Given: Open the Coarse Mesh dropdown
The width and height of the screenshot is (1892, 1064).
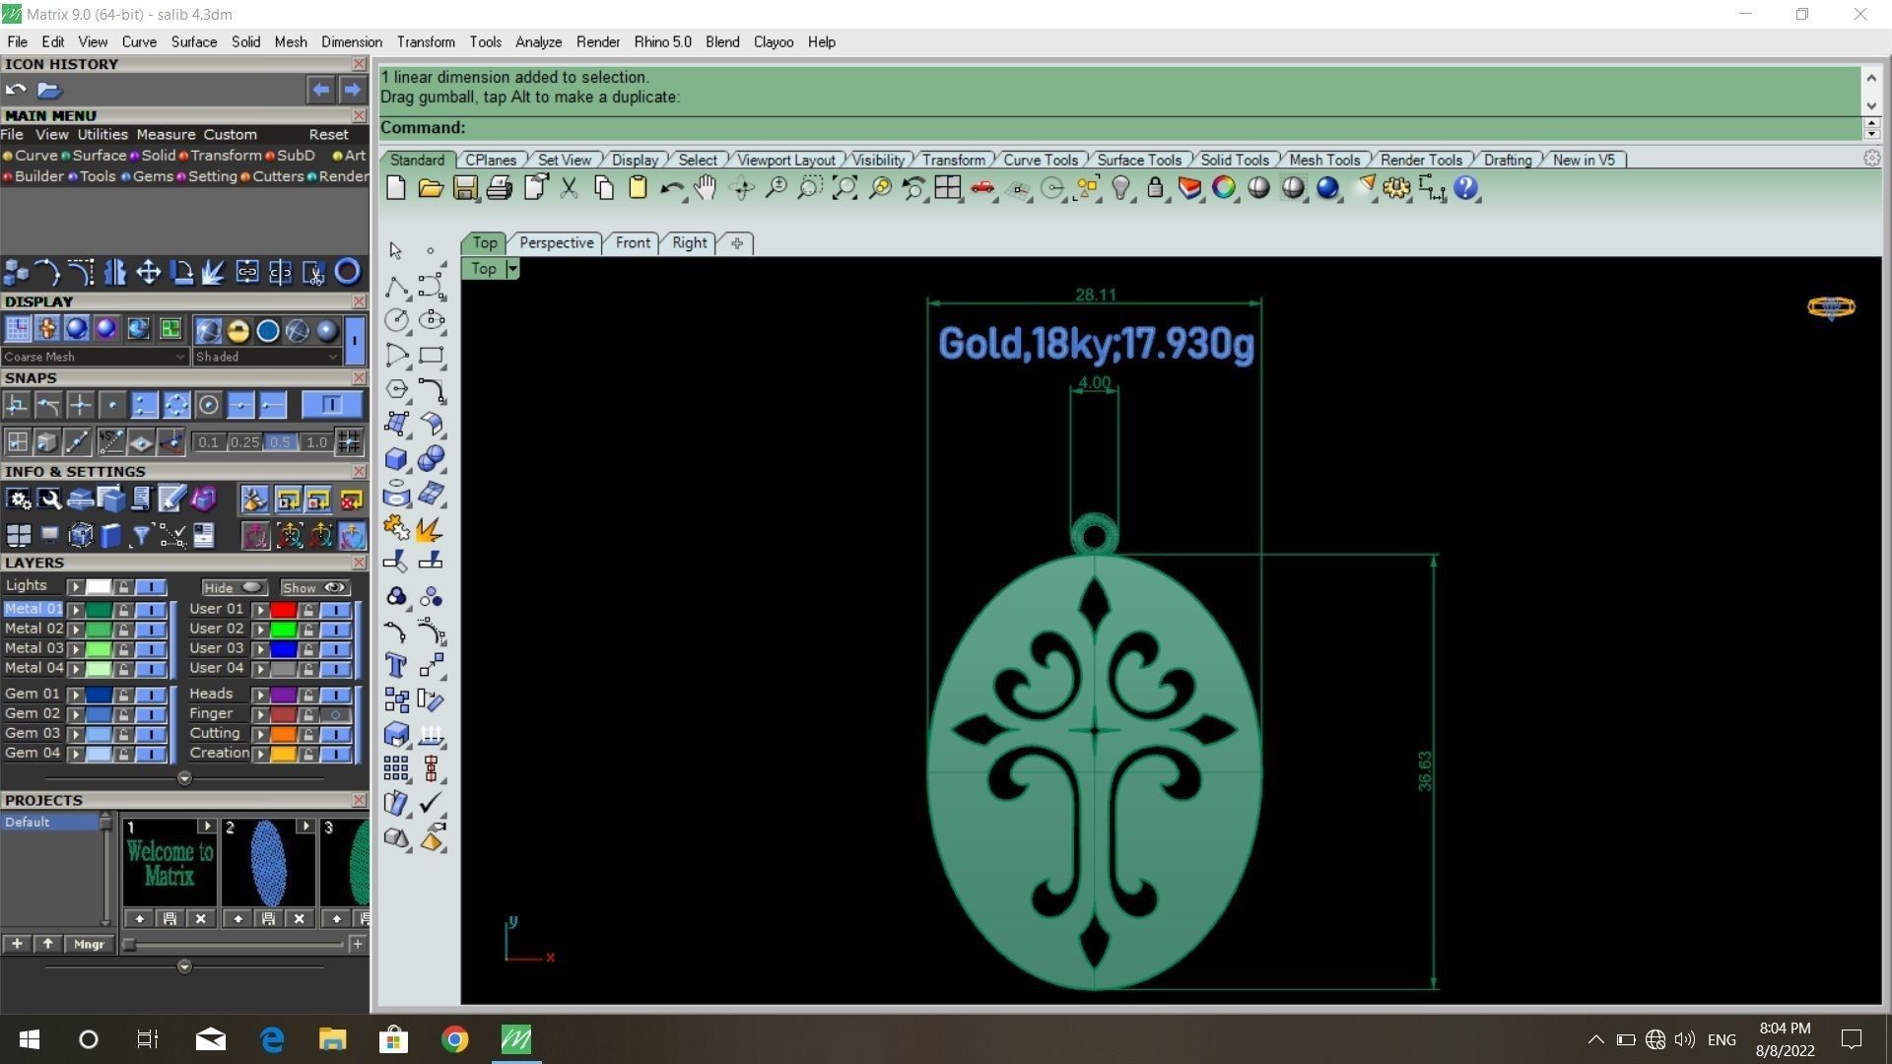Looking at the screenshot, I should click(94, 357).
